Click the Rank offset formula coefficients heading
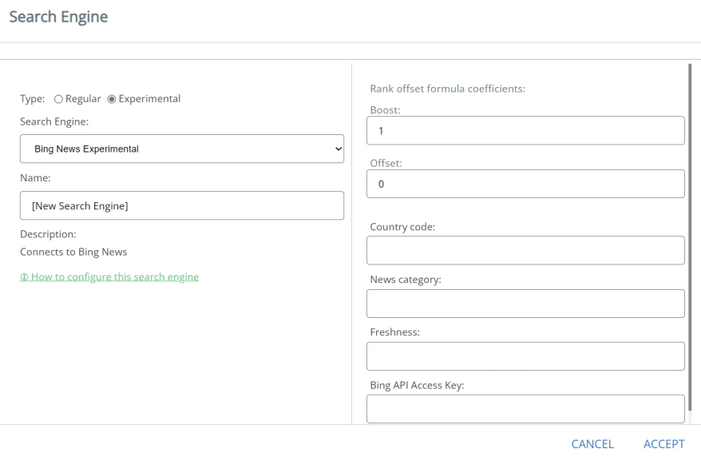The image size is (701, 457). (447, 89)
